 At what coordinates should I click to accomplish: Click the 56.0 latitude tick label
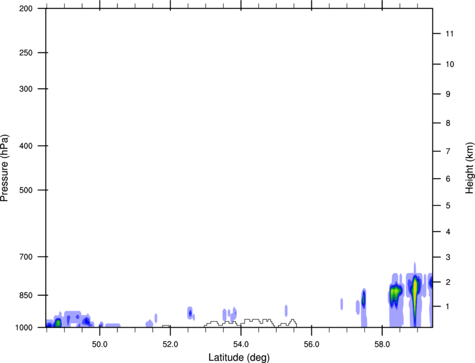click(x=311, y=345)
